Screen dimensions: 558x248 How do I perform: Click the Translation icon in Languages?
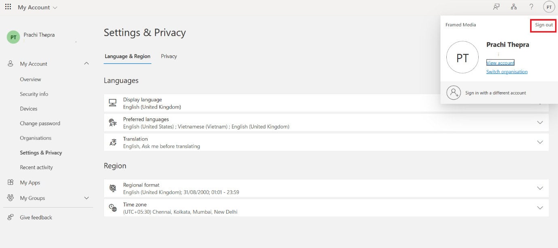click(x=112, y=142)
